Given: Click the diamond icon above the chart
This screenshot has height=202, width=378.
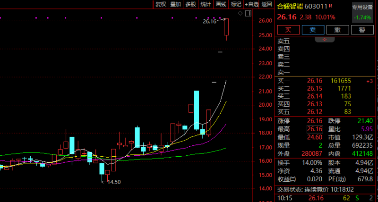Looking at the screenshot, I should coord(240,14).
